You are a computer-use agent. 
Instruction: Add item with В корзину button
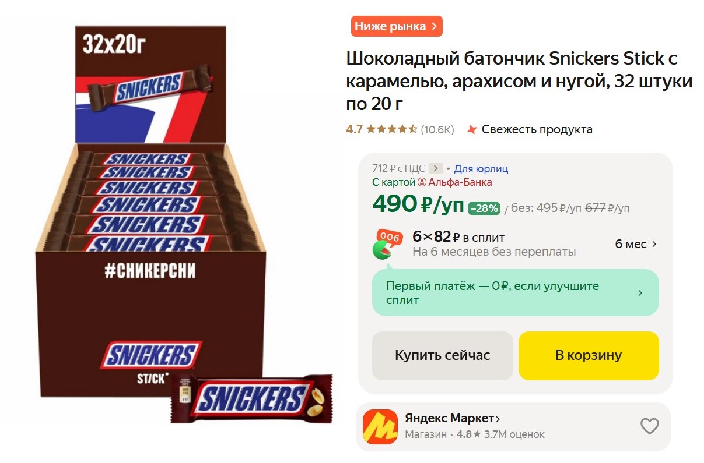(x=589, y=355)
